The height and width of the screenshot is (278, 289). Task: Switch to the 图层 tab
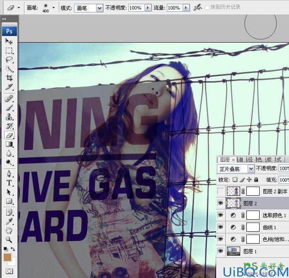pyautogui.click(x=225, y=159)
